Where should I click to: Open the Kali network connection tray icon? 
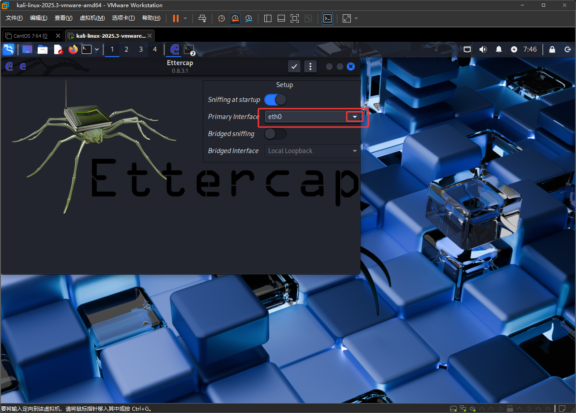coord(467,49)
